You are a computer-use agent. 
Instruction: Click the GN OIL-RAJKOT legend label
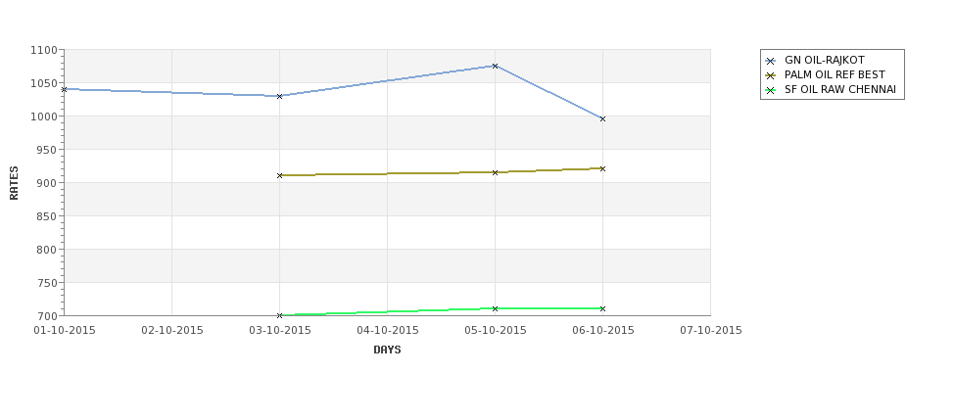click(x=824, y=61)
